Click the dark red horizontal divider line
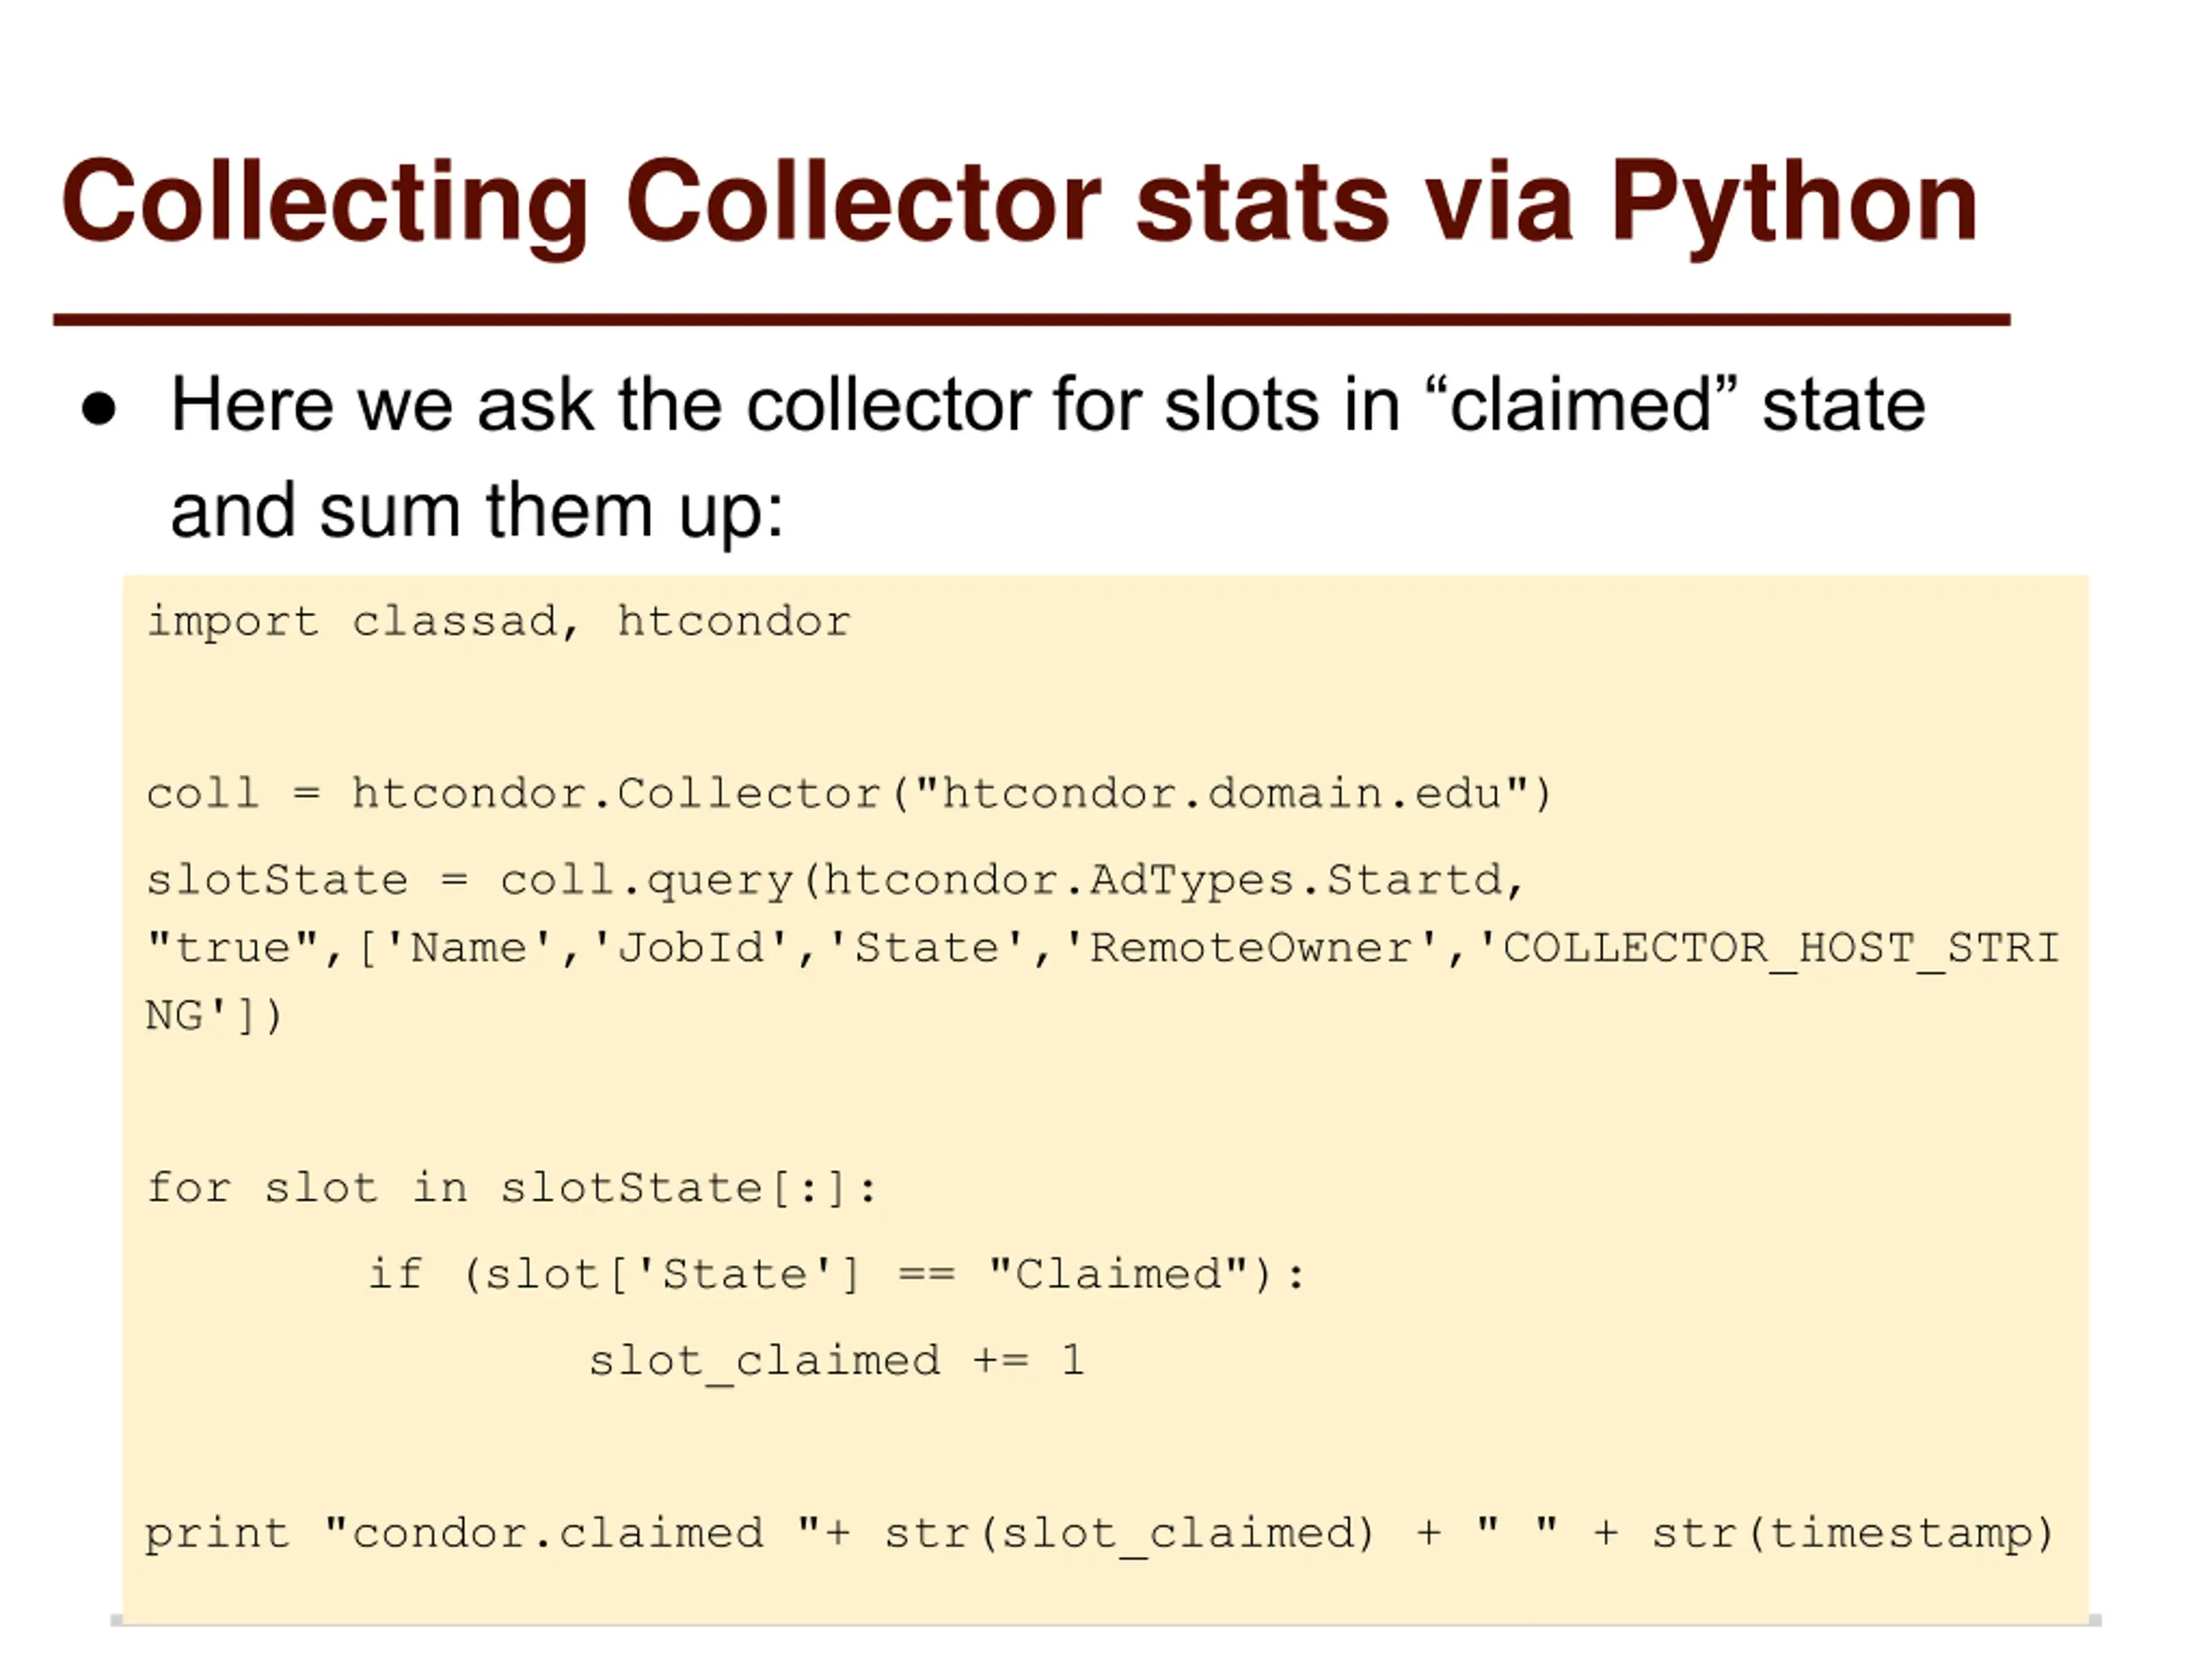Screen dimensions: 2212x1659 pos(1031,320)
